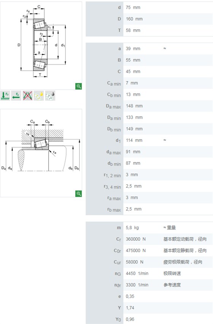
Task: Click the 基本额定动载荷，径向 description
Action: click(185, 239)
